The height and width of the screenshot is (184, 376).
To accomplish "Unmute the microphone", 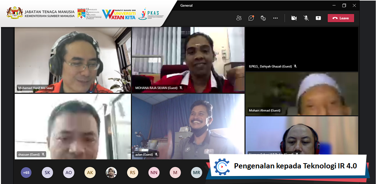I will (306, 18).
